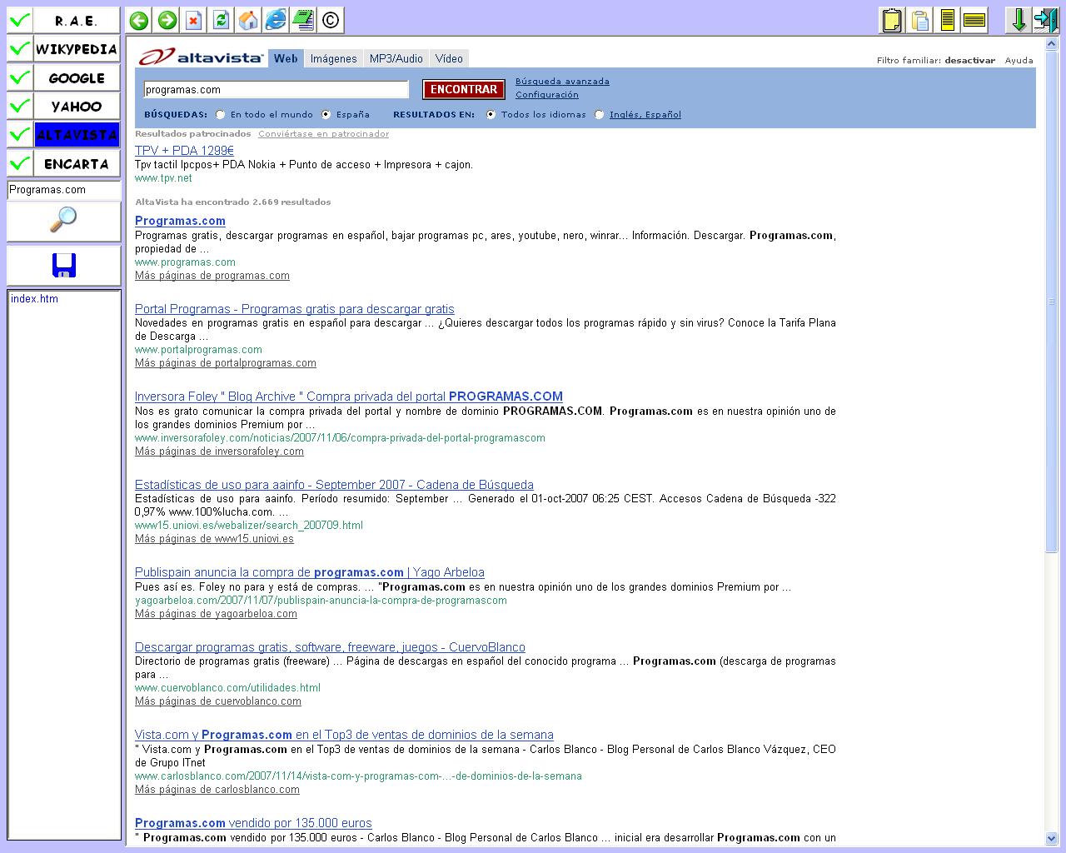Open 'Publispain anuncia la compra' result

310,572
